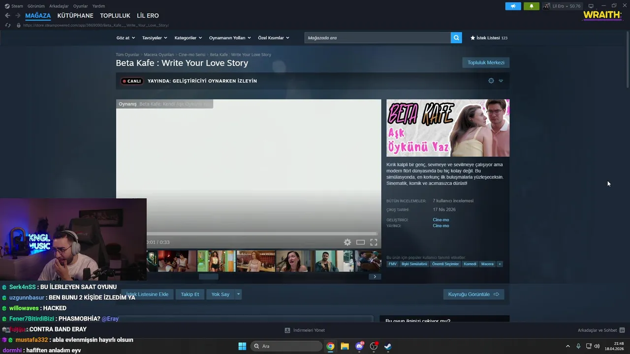The width and height of the screenshot is (630, 354).
Task: Switch to Big Picture mode monitor icon
Action: click(591, 6)
